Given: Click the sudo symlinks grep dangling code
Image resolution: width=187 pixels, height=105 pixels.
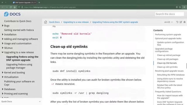Looking at the screenshot, I should pos(81,93).
